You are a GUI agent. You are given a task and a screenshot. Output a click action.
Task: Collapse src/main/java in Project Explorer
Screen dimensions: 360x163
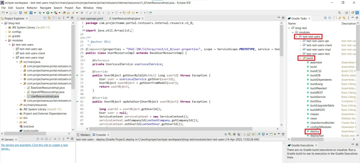click(17, 62)
